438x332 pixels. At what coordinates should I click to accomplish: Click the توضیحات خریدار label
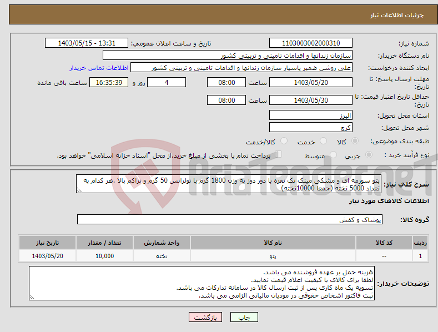(x=403, y=284)
